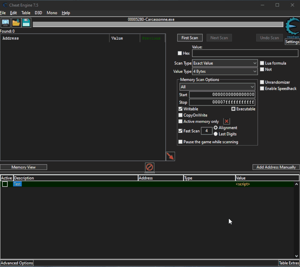300x267 pixels.
Task: Uncheck the Writable checkbox
Action: pos(180,109)
